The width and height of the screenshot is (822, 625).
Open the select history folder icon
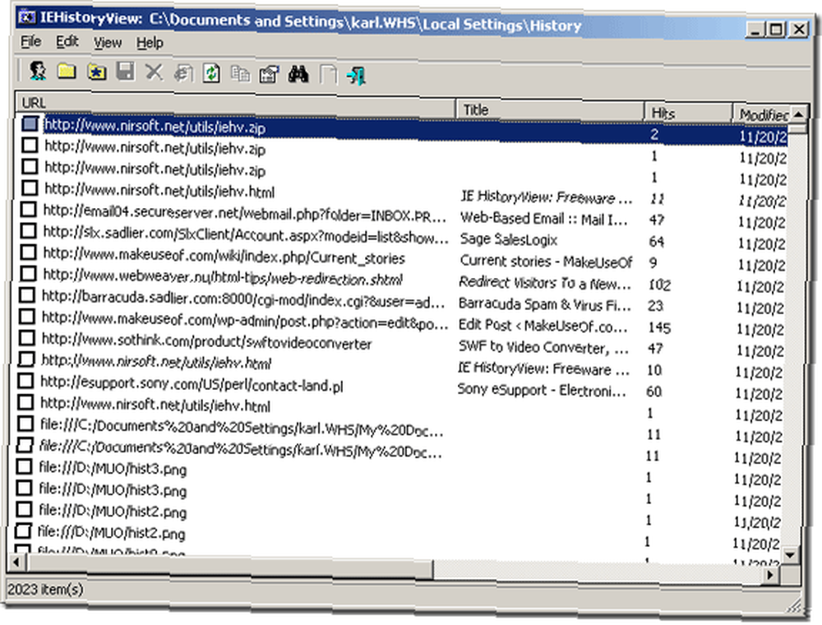pyautogui.click(x=67, y=71)
